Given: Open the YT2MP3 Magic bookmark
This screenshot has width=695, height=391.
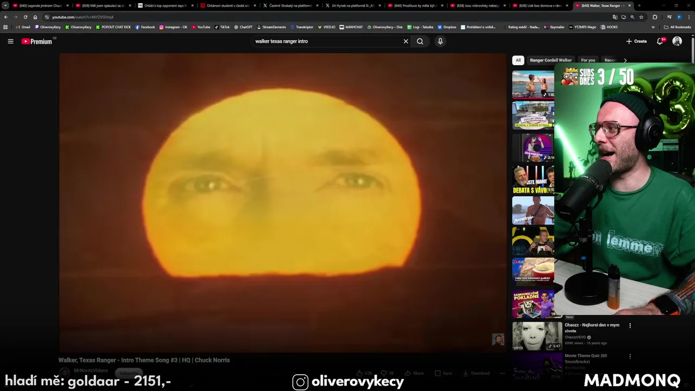Looking at the screenshot, I should pyautogui.click(x=583, y=27).
